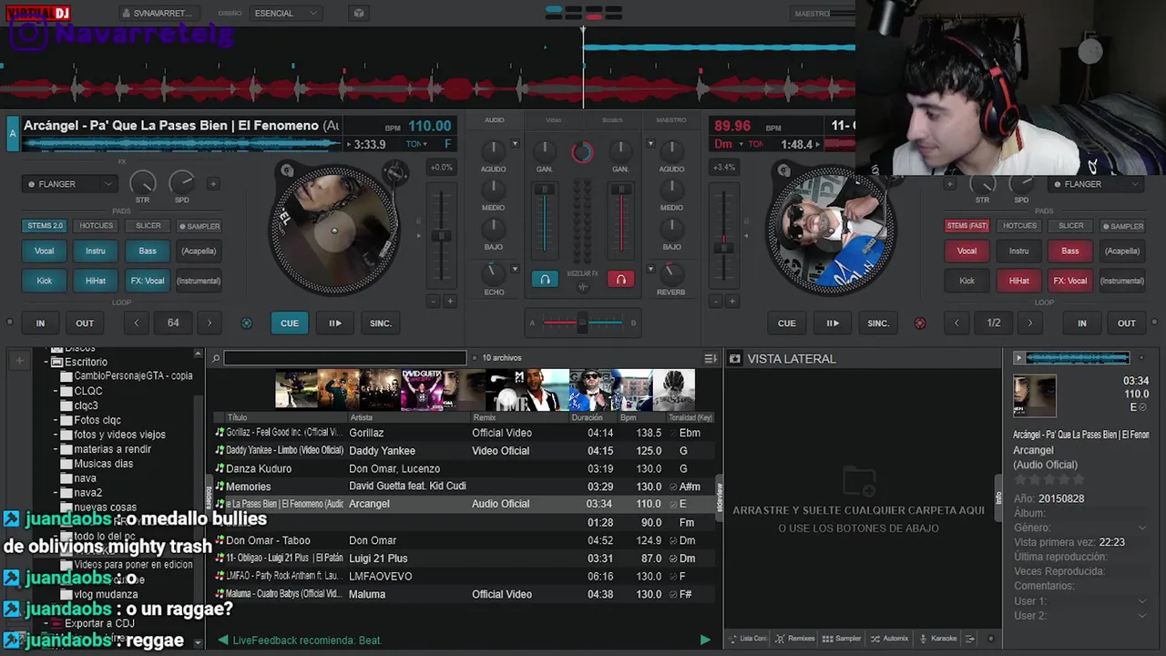The width and height of the screenshot is (1166, 656).
Task: Click left deck play/pause button
Action: pos(334,323)
